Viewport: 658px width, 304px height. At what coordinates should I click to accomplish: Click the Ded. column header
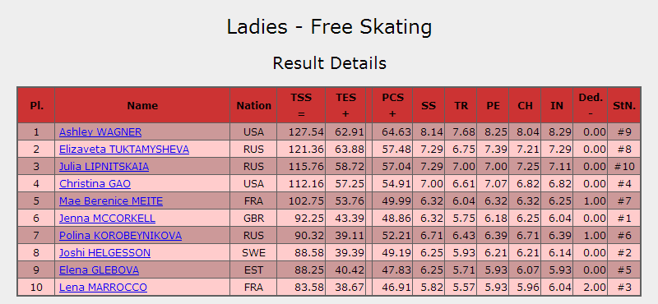pos(591,105)
